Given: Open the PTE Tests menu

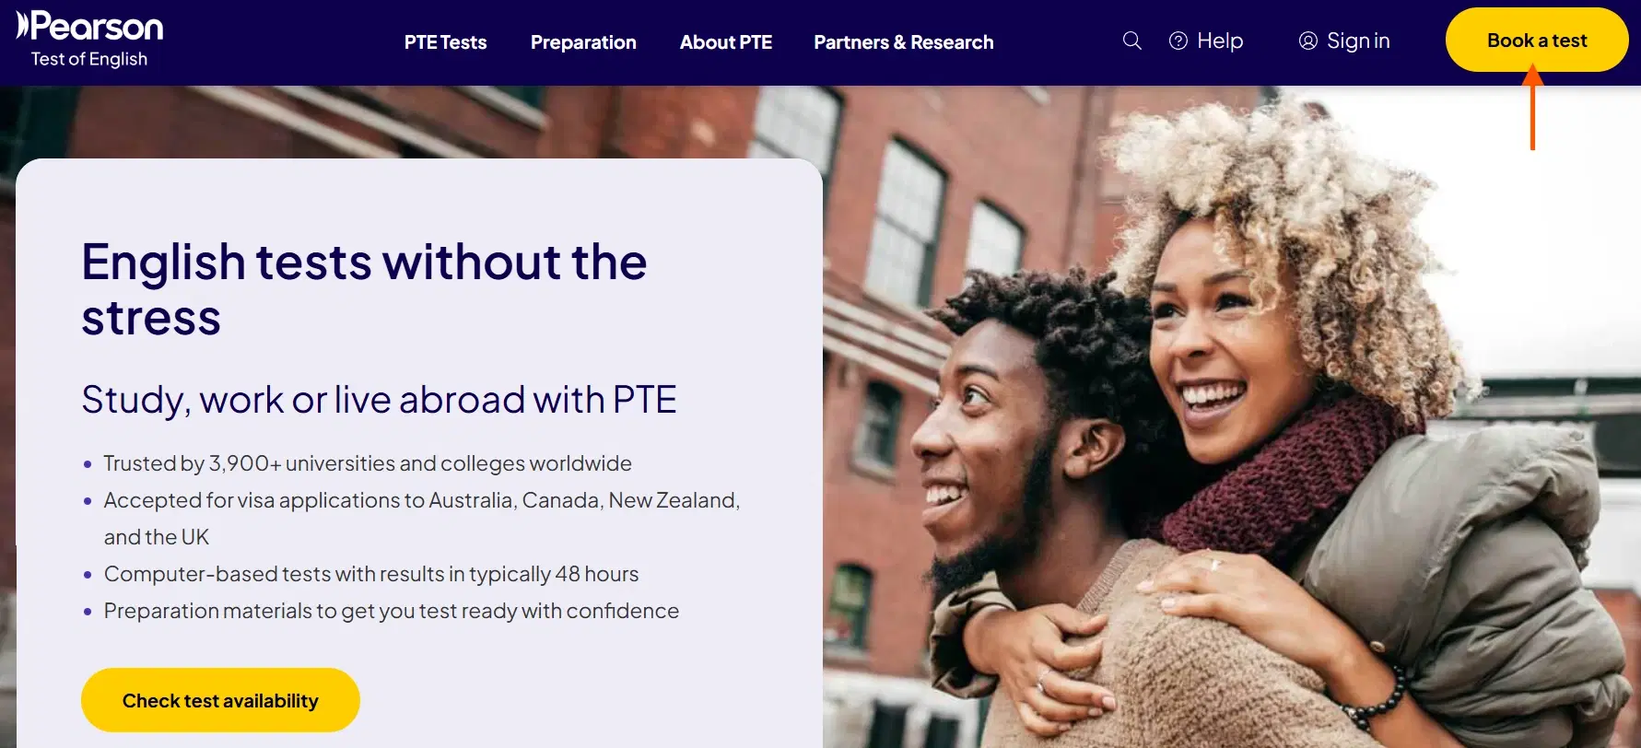Looking at the screenshot, I should 445,42.
